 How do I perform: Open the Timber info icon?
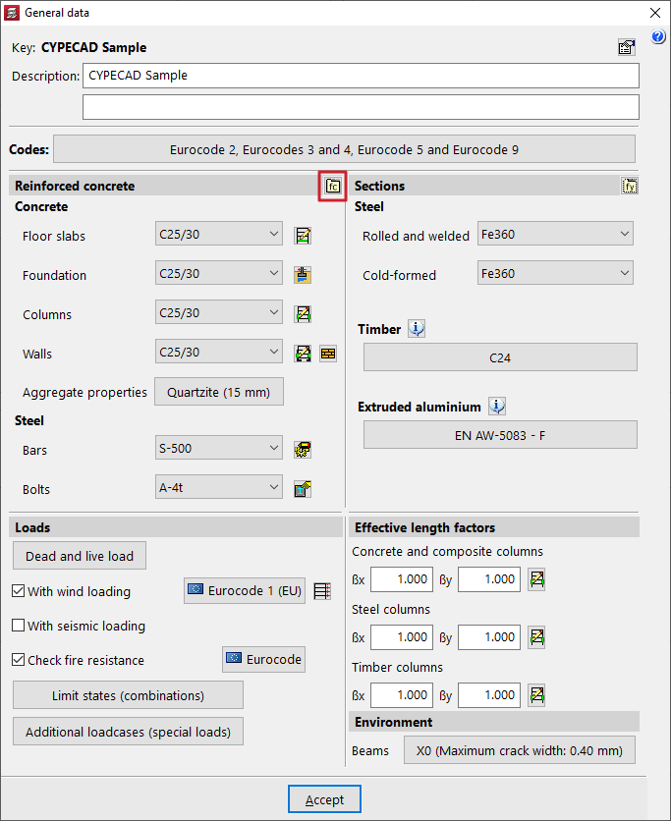pos(417,329)
